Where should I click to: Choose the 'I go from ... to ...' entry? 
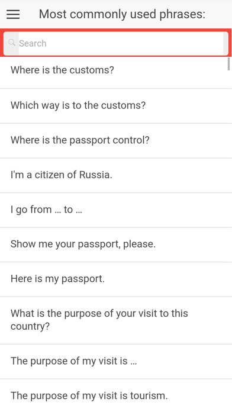coord(116,210)
